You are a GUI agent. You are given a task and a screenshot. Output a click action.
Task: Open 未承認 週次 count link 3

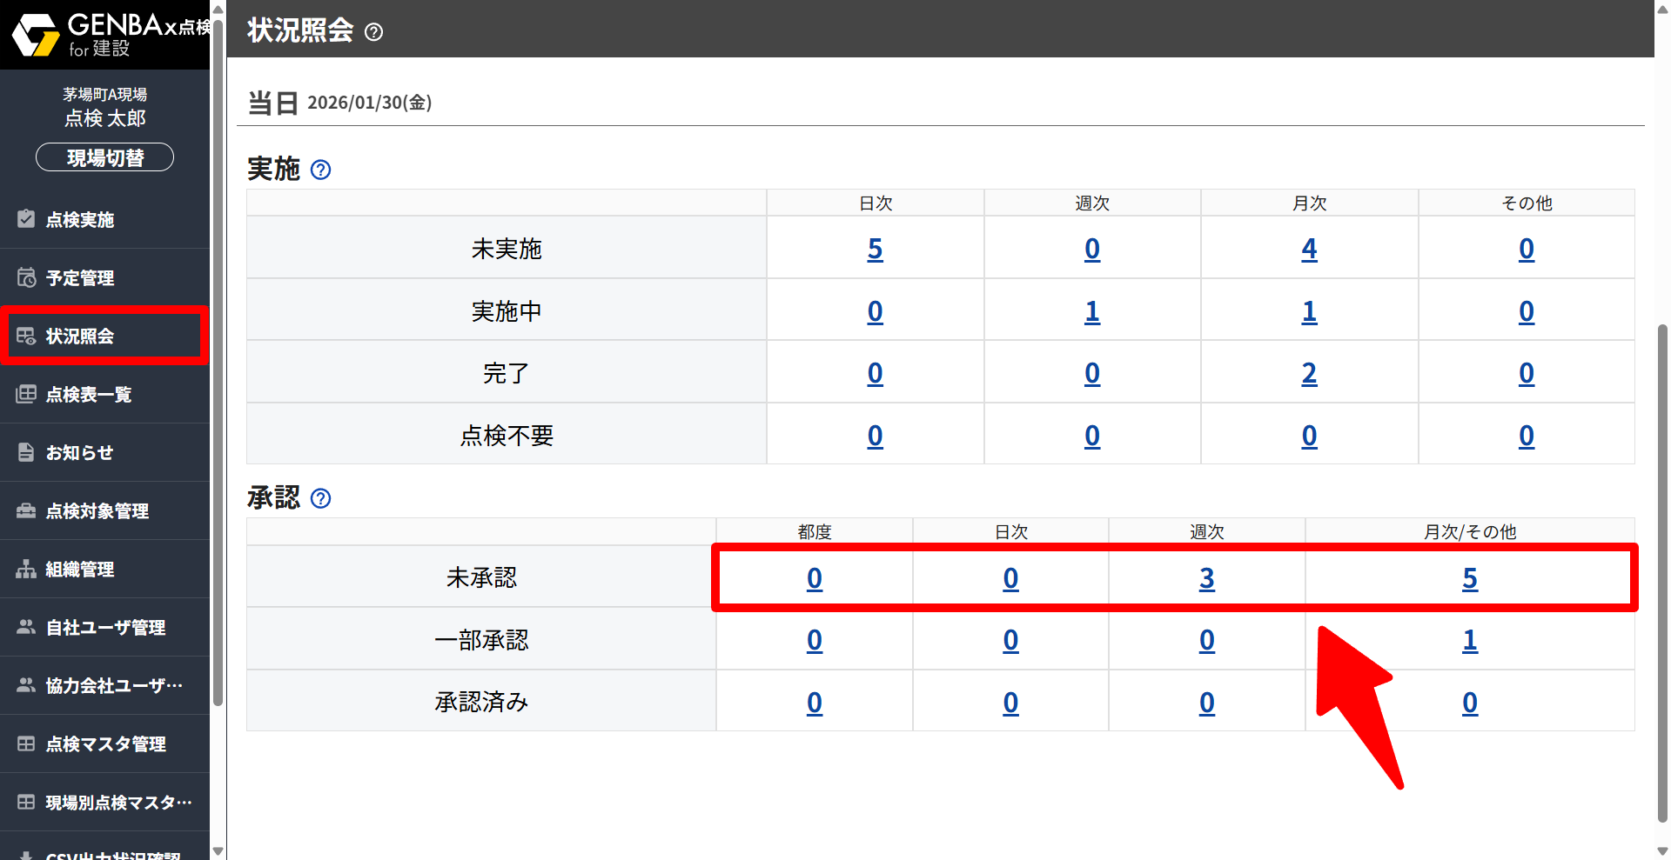[1206, 579]
